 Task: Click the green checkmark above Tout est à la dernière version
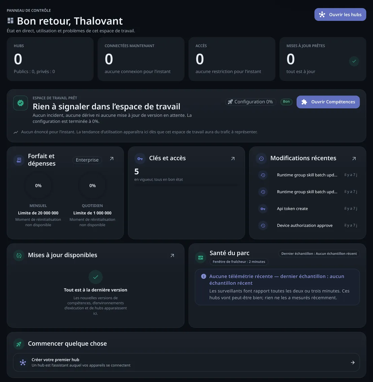(x=96, y=277)
